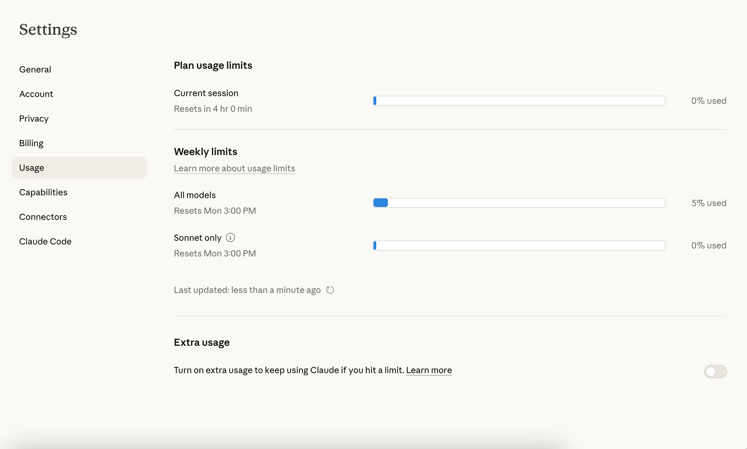Click the Sonnet only label
The width and height of the screenshot is (747, 449).
pyautogui.click(x=198, y=238)
